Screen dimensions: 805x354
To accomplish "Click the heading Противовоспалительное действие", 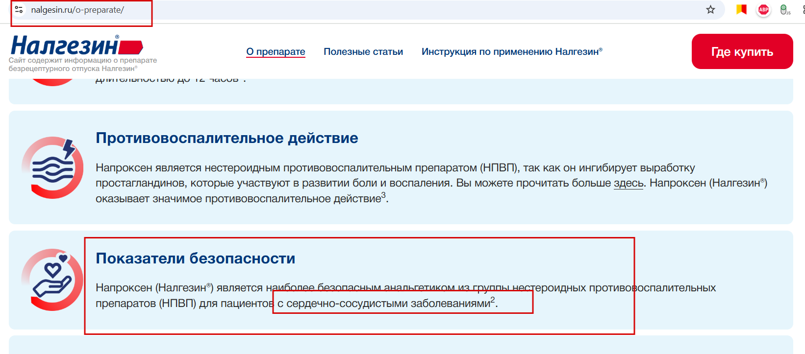I will point(227,138).
